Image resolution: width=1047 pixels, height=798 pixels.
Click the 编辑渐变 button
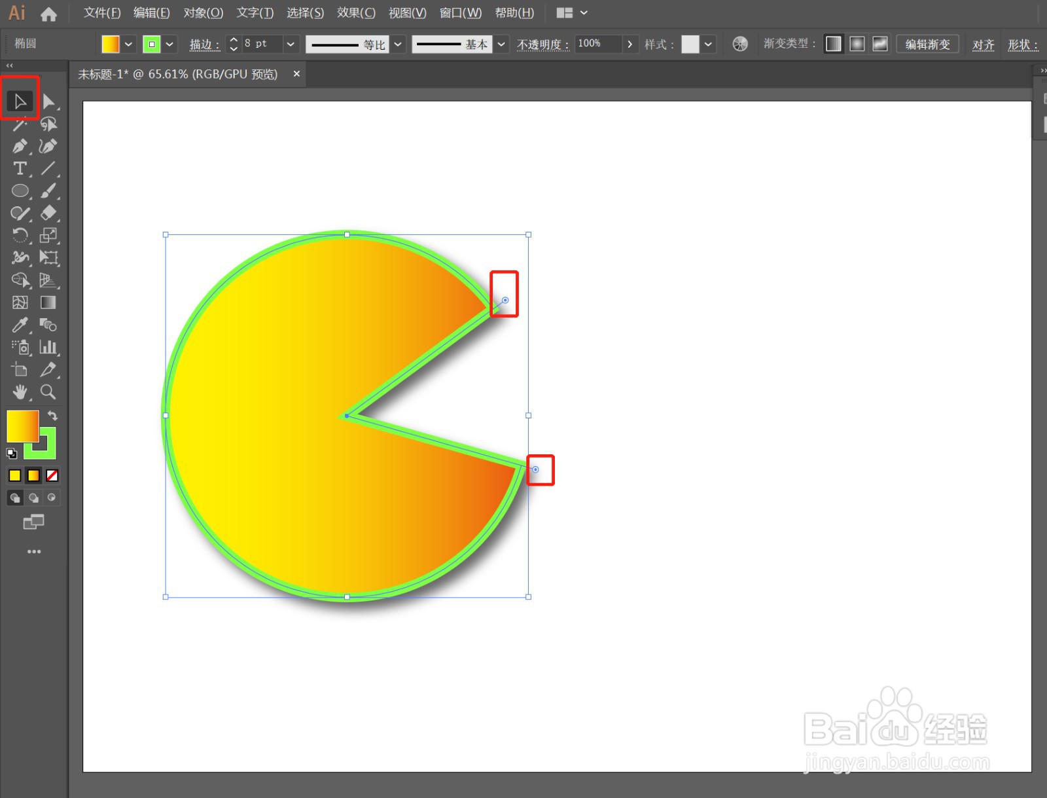click(927, 44)
